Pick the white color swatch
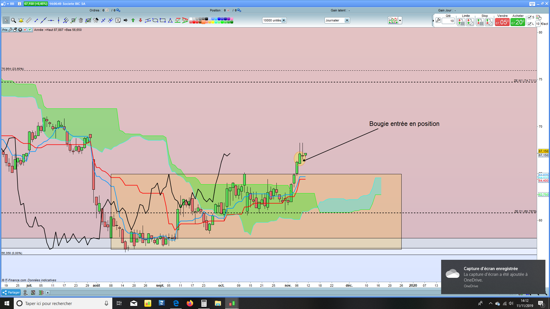Screen dimensions: 550x309 click(x=191, y=19)
